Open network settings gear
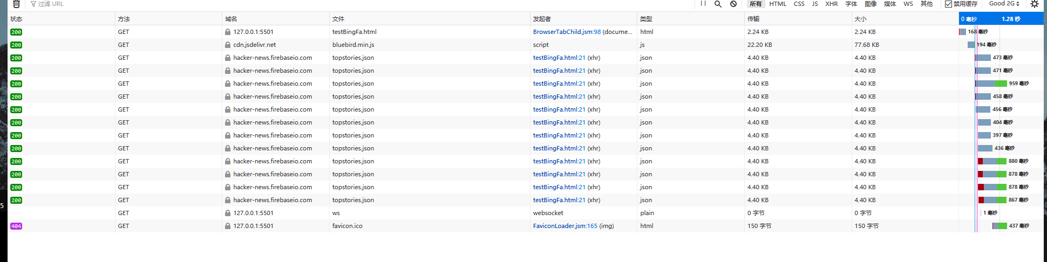 click(x=1035, y=4)
